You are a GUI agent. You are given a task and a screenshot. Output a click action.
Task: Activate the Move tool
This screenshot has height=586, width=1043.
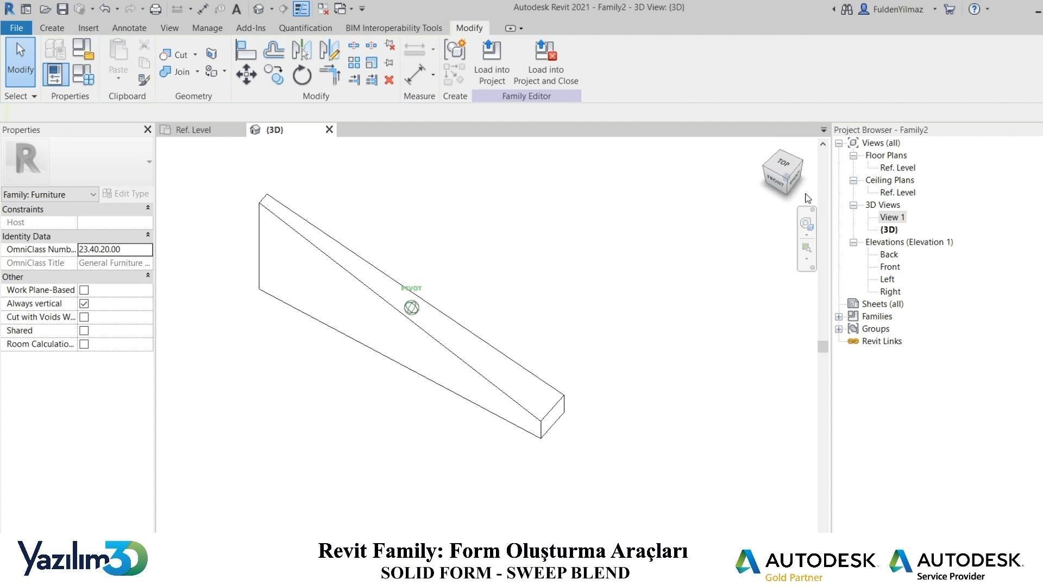(x=246, y=75)
